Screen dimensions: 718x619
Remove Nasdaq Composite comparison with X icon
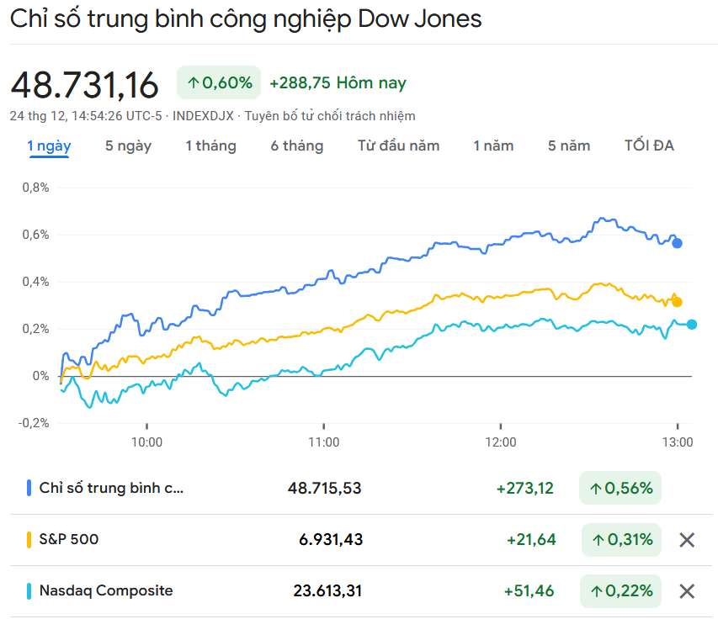point(687,591)
